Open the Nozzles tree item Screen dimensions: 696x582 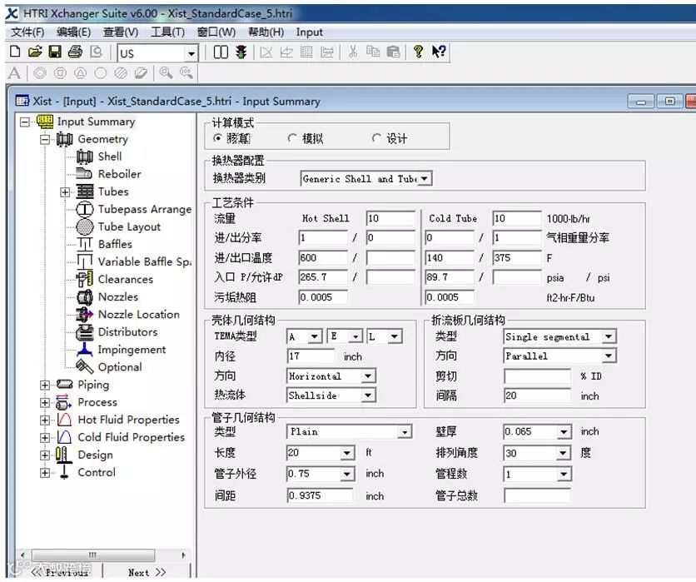tap(118, 297)
